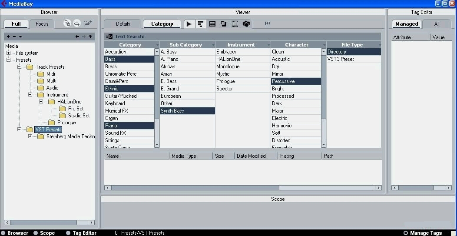The height and width of the screenshot is (236, 457).
Task: Click the list lines filter icon
Action: [212, 24]
